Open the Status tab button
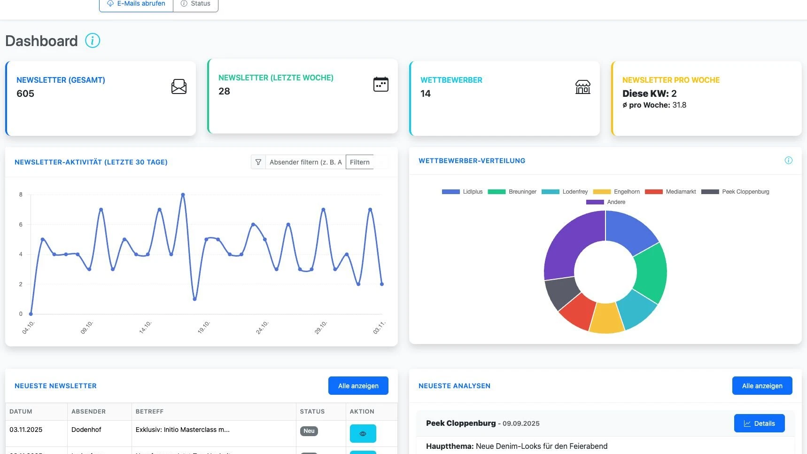807x454 pixels. 196,4
